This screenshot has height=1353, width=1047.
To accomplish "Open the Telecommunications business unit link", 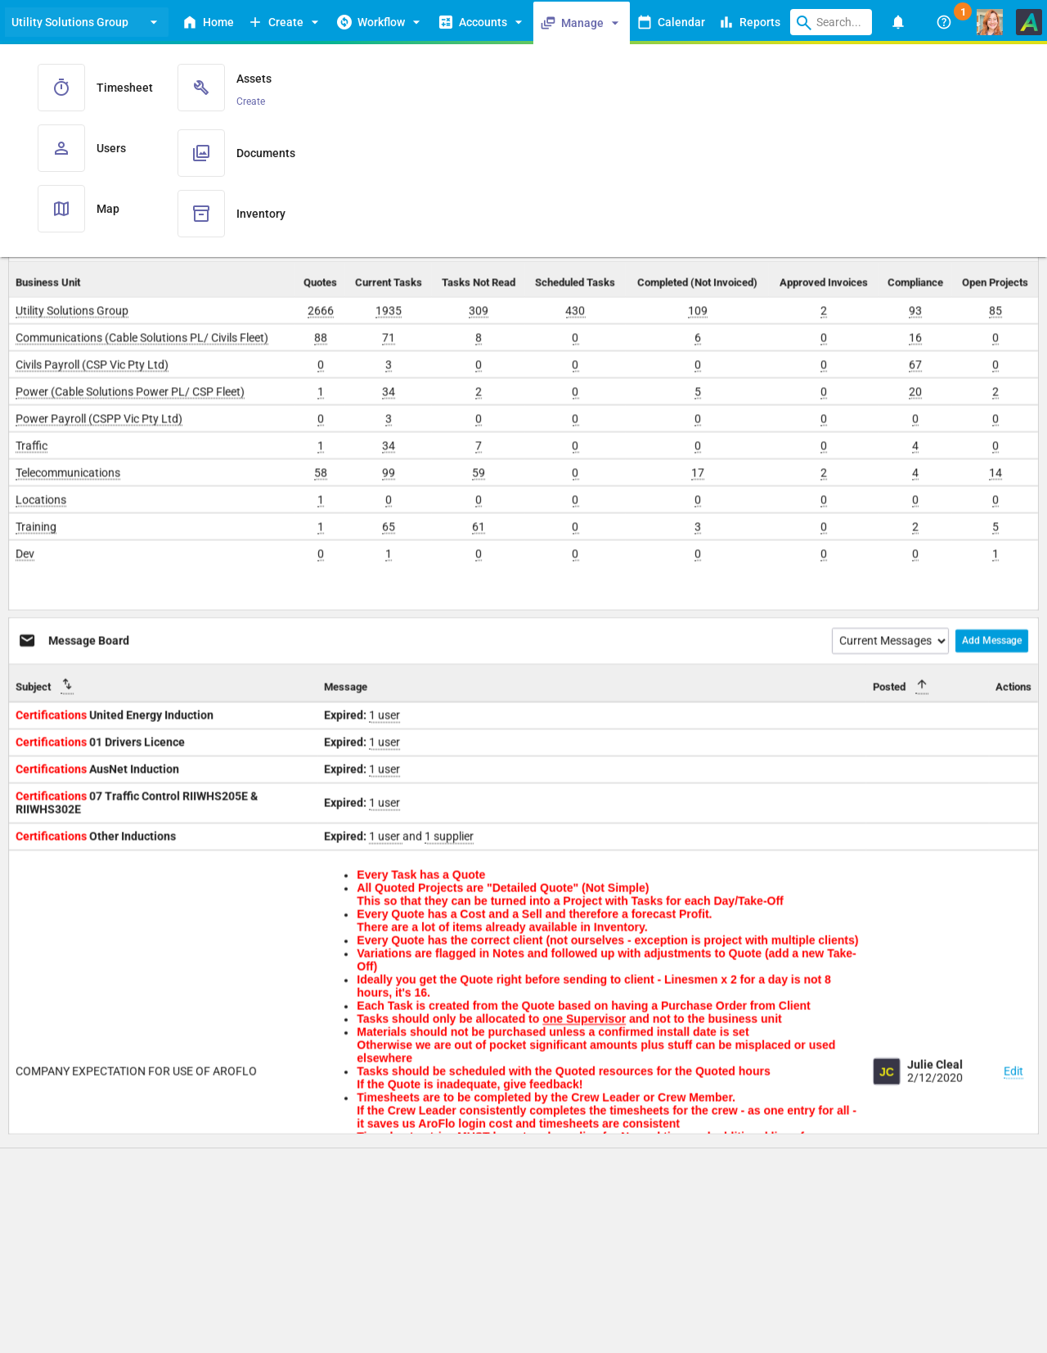I will coord(68,473).
